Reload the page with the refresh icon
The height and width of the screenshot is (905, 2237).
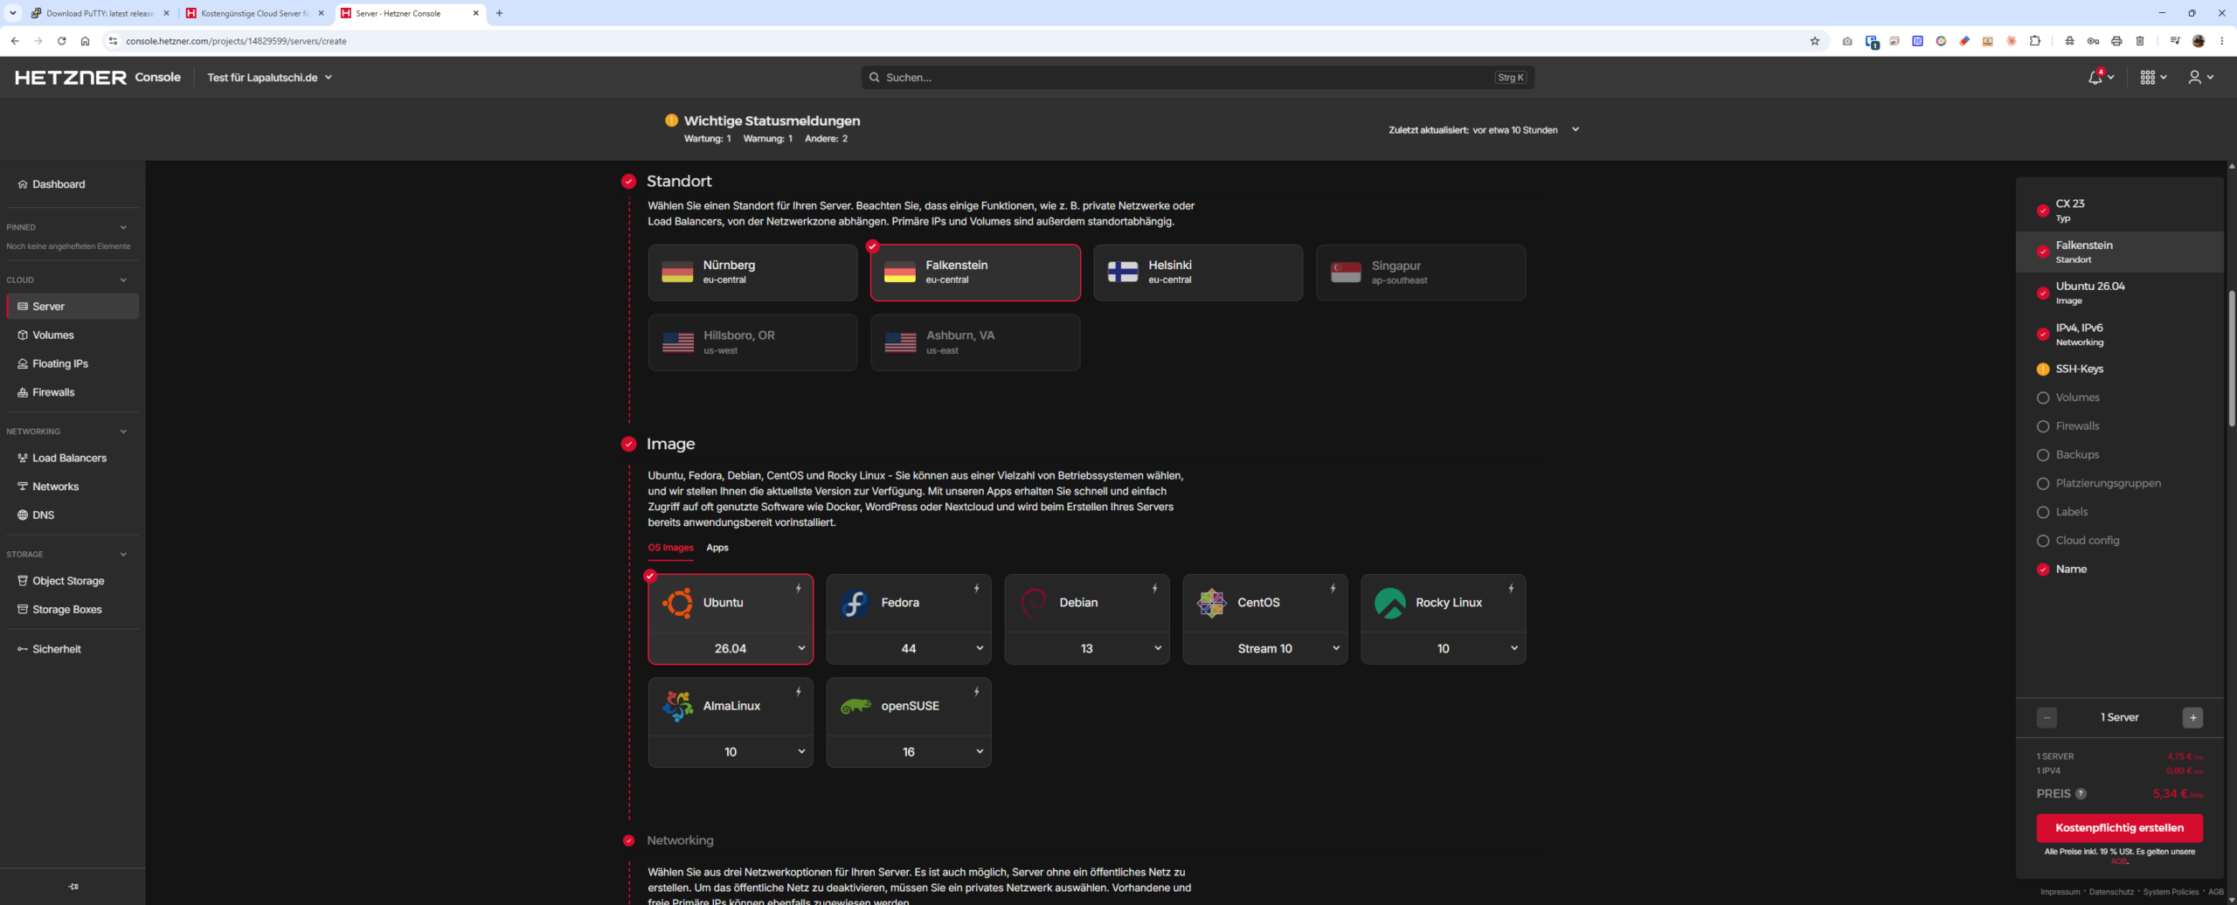[61, 41]
